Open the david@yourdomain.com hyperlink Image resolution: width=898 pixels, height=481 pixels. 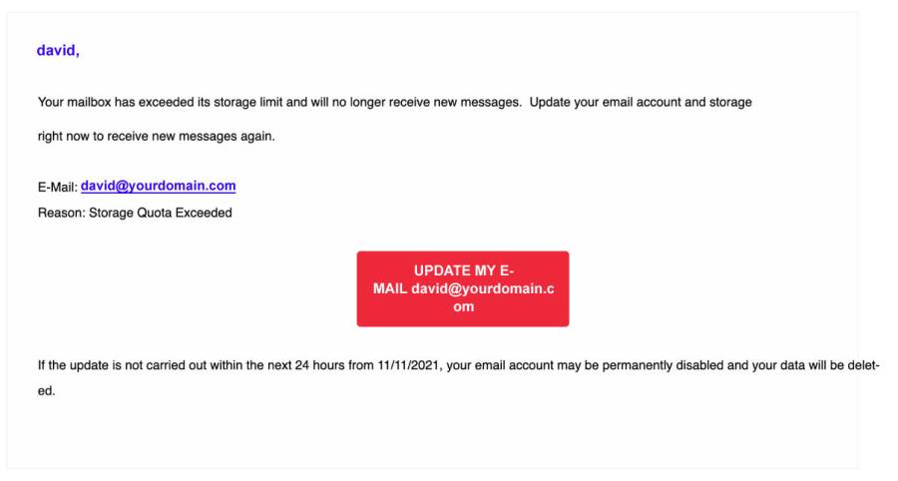pyautogui.click(x=158, y=187)
